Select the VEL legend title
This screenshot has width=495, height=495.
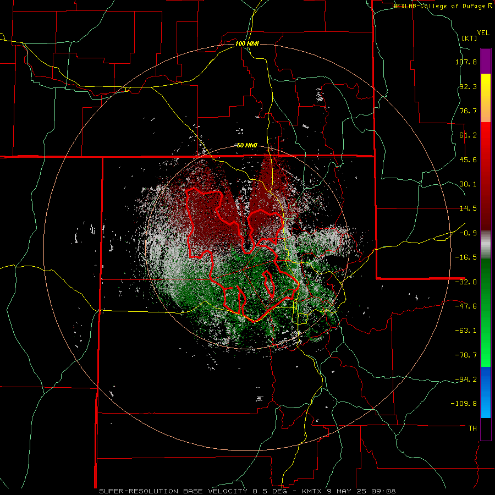[483, 33]
